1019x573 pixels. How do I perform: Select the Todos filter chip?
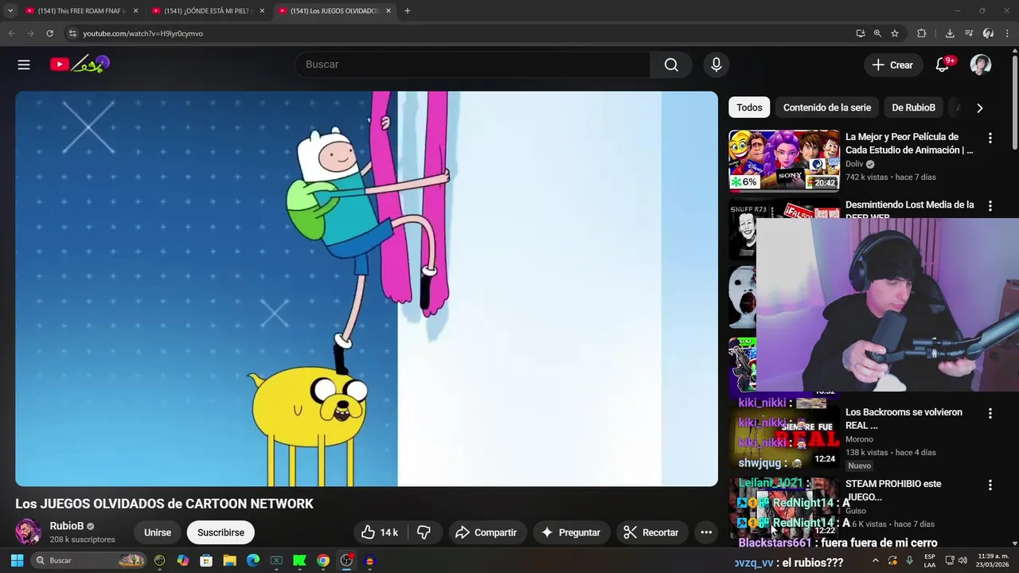tap(749, 107)
